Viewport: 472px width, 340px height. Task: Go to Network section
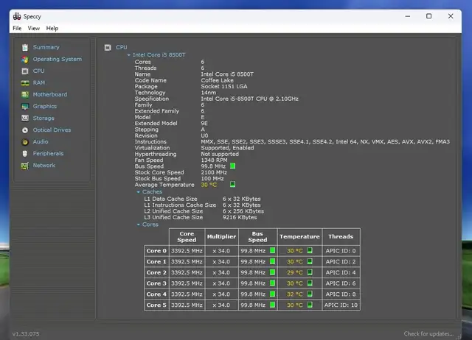coord(44,166)
